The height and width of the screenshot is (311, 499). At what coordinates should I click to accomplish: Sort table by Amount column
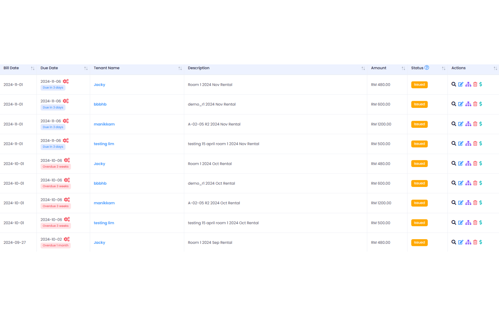coord(403,68)
